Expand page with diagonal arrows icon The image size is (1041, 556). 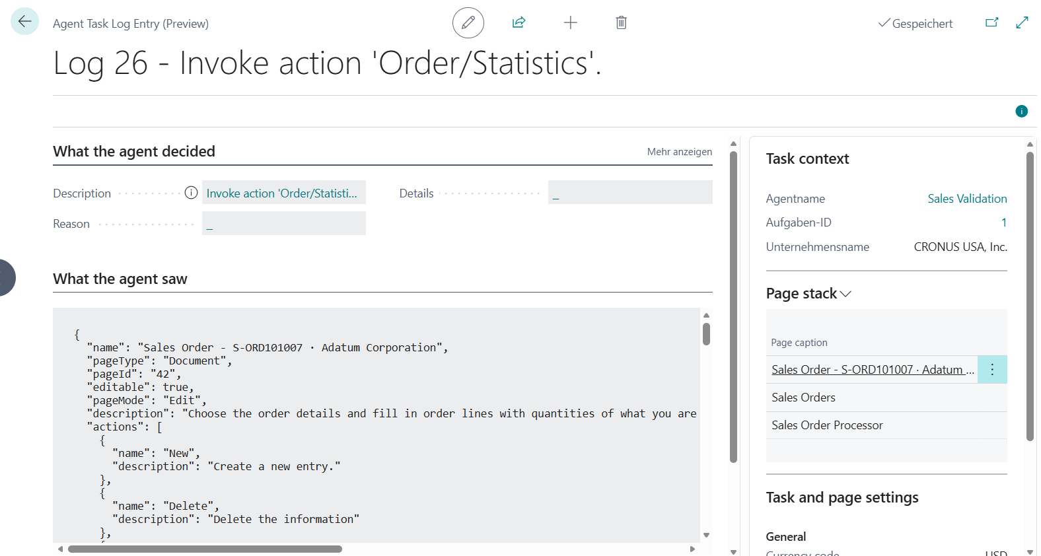pos(1023,23)
